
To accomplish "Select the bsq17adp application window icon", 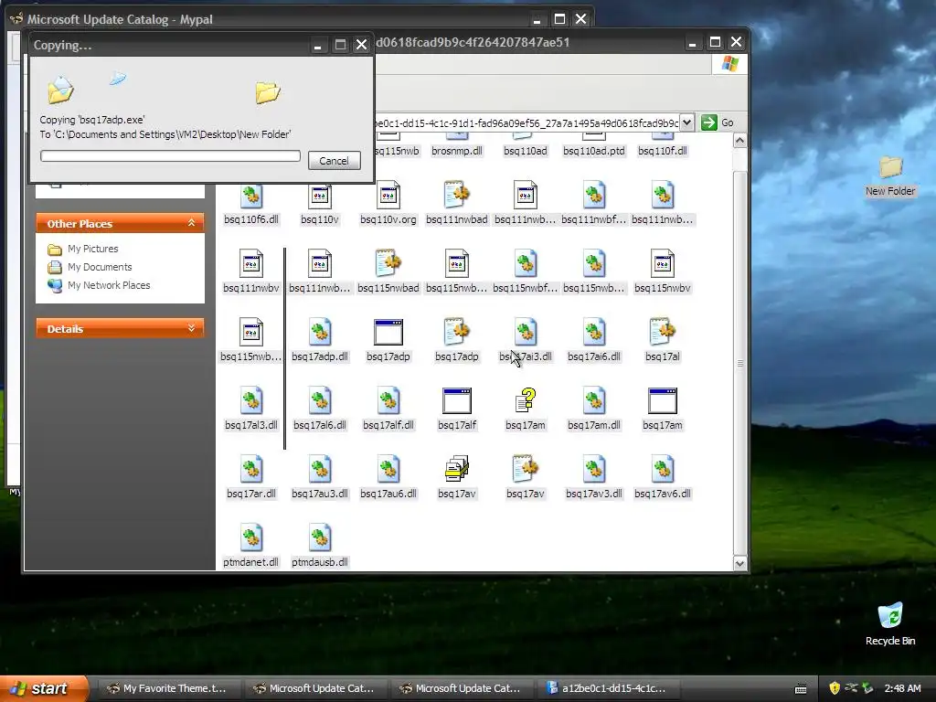I will [388, 333].
